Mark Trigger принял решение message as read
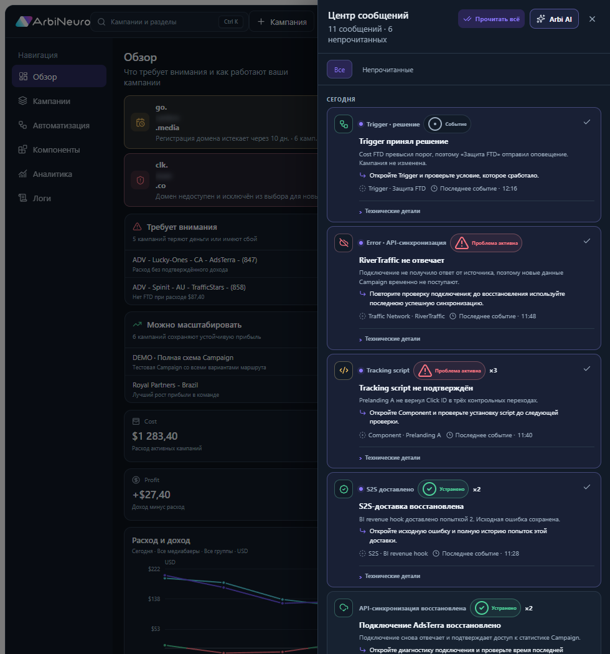The height and width of the screenshot is (654, 610). (x=586, y=122)
